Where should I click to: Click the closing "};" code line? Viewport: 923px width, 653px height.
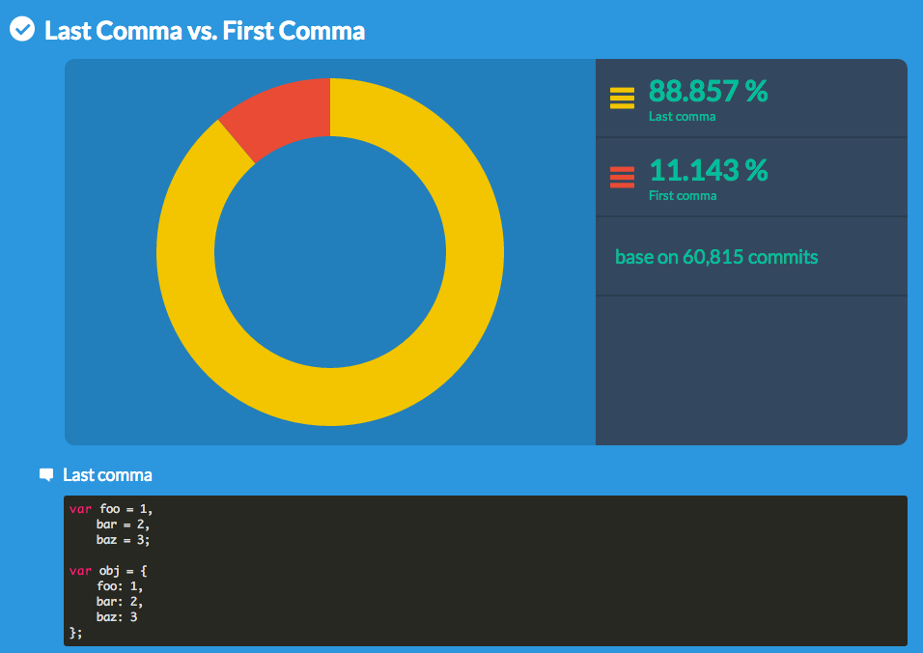pyautogui.click(x=76, y=632)
